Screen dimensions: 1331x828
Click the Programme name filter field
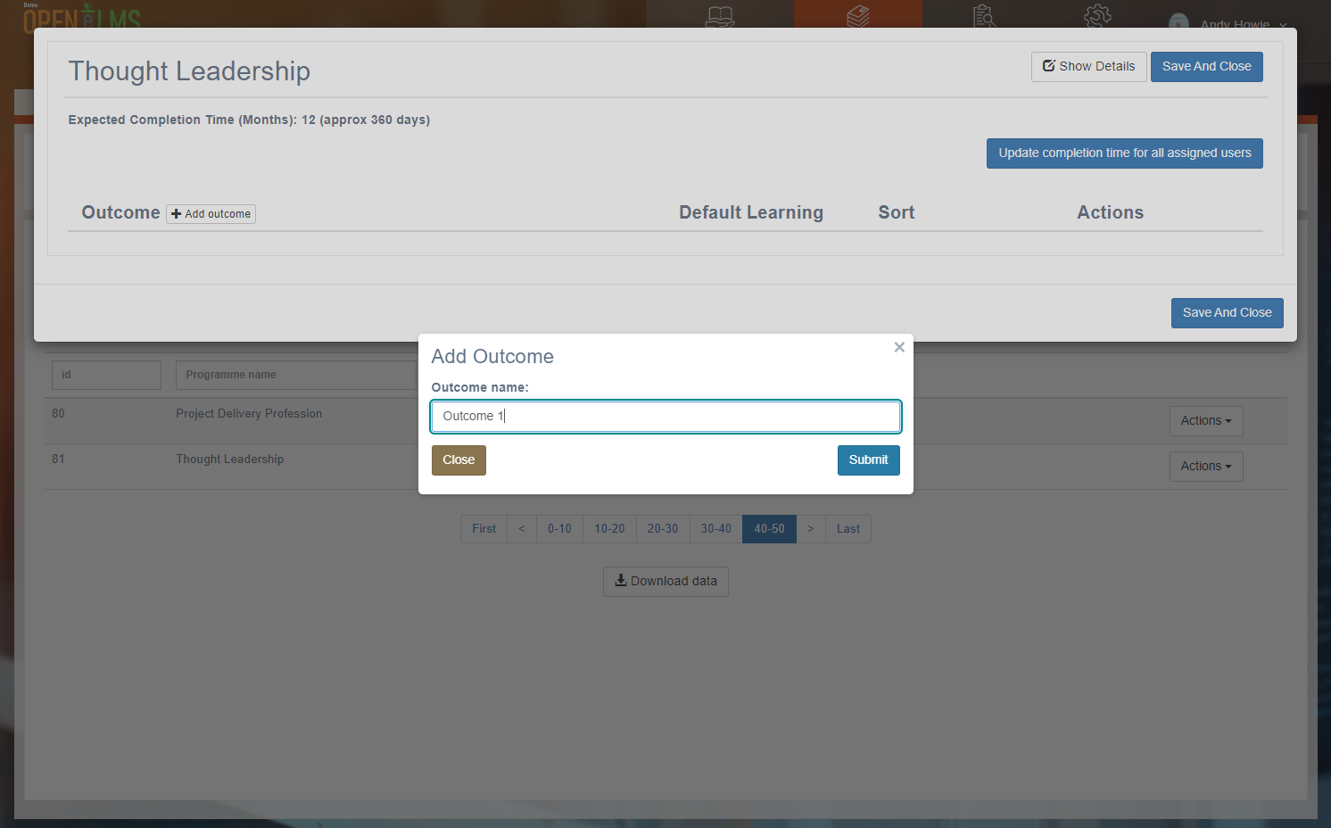click(296, 376)
